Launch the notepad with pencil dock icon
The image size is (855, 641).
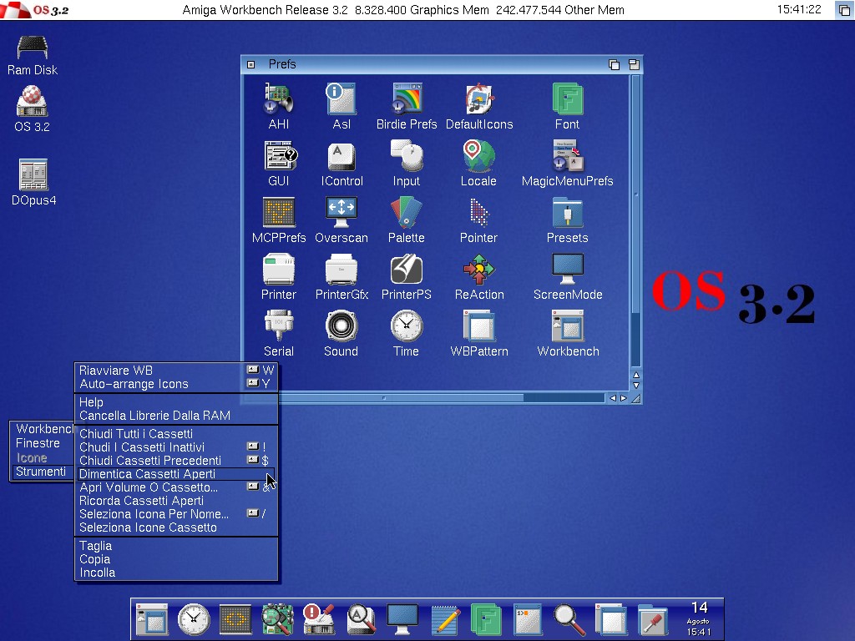(x=446, y=618)
